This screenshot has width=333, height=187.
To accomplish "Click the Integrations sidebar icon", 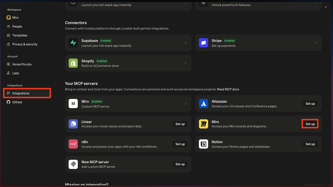I will [x=9, y=93].
